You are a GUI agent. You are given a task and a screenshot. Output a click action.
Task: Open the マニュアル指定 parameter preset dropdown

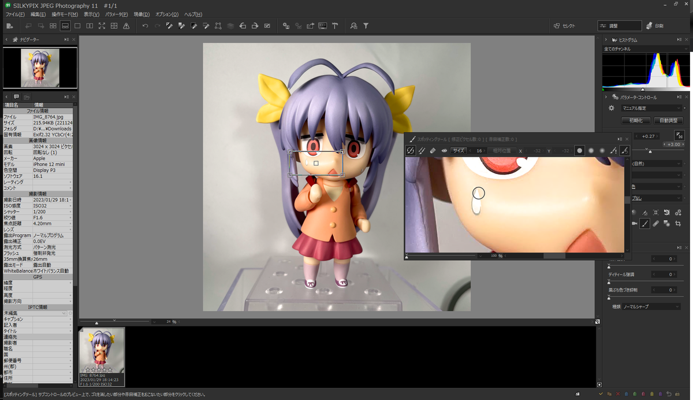coord(651,108)
